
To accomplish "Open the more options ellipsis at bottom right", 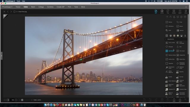I will 185,99.
